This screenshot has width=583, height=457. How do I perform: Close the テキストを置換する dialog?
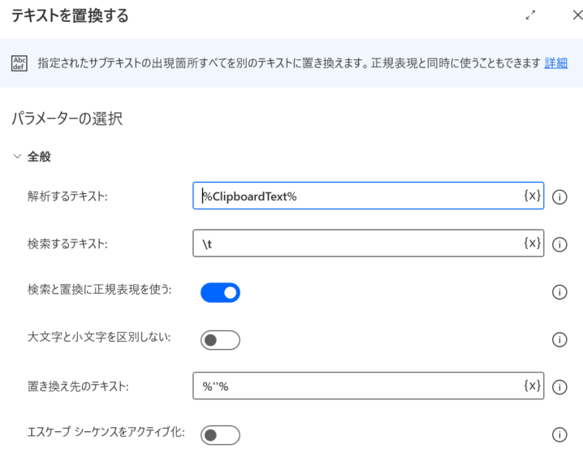[x=577, y=15]
